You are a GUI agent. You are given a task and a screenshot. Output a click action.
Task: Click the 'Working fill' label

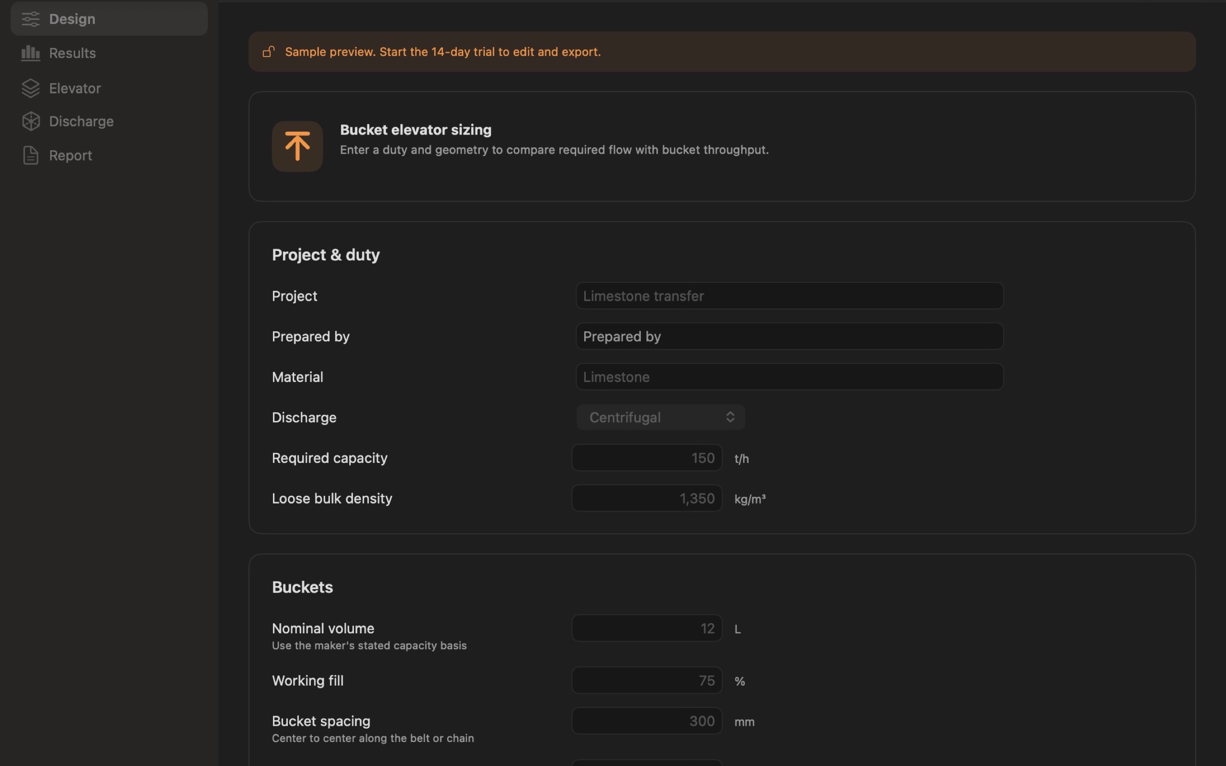click(307, 680)
